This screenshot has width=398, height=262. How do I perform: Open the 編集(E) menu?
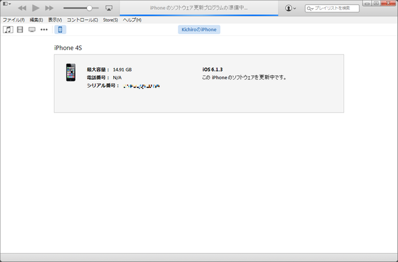pyautogui.click(x=36, y=20)
